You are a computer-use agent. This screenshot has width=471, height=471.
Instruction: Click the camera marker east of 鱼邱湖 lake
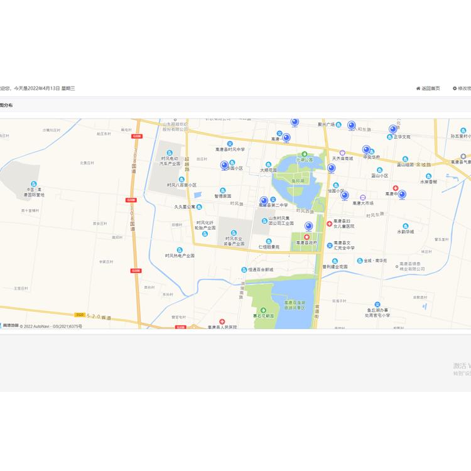click(332, 168)
